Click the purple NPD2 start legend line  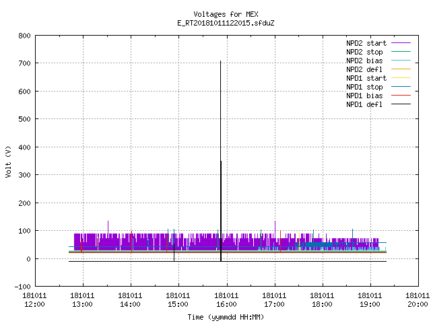[x=401, y=43]
